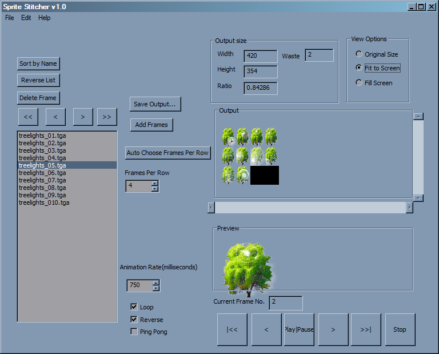Viewport: 439px width, 354px height.
Task: Click the Width field showing 420
Action: click(261, 56)
